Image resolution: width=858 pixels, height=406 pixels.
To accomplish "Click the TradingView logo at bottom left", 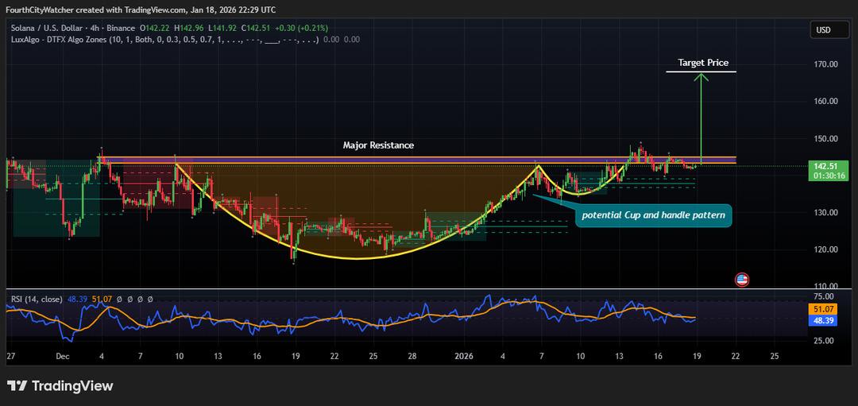I will click(x=60, y=386).
